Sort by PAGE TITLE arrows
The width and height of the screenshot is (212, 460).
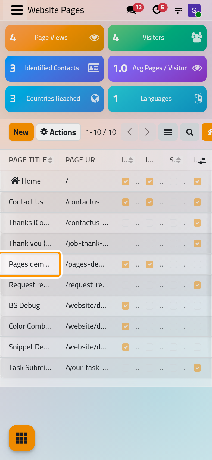point(50,160)
